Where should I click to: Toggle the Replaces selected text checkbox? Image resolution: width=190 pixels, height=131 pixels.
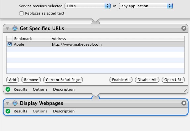click(x=22, y=13)
